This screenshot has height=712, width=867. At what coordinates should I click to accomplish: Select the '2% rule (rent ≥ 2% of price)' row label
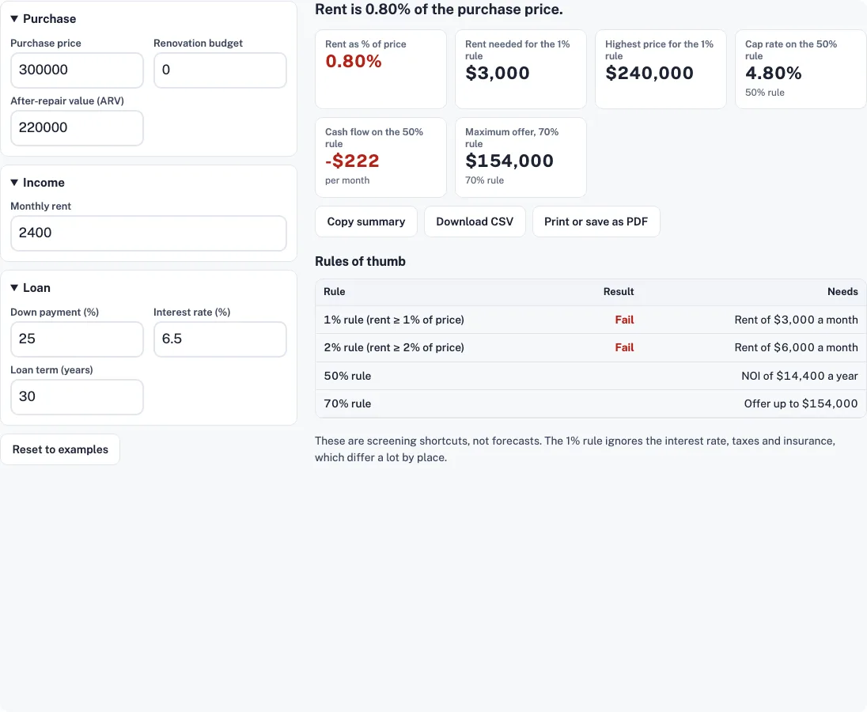pos(394,347)
